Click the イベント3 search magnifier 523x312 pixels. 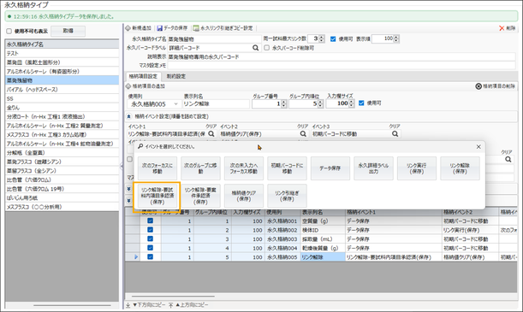tap(395, 134)
